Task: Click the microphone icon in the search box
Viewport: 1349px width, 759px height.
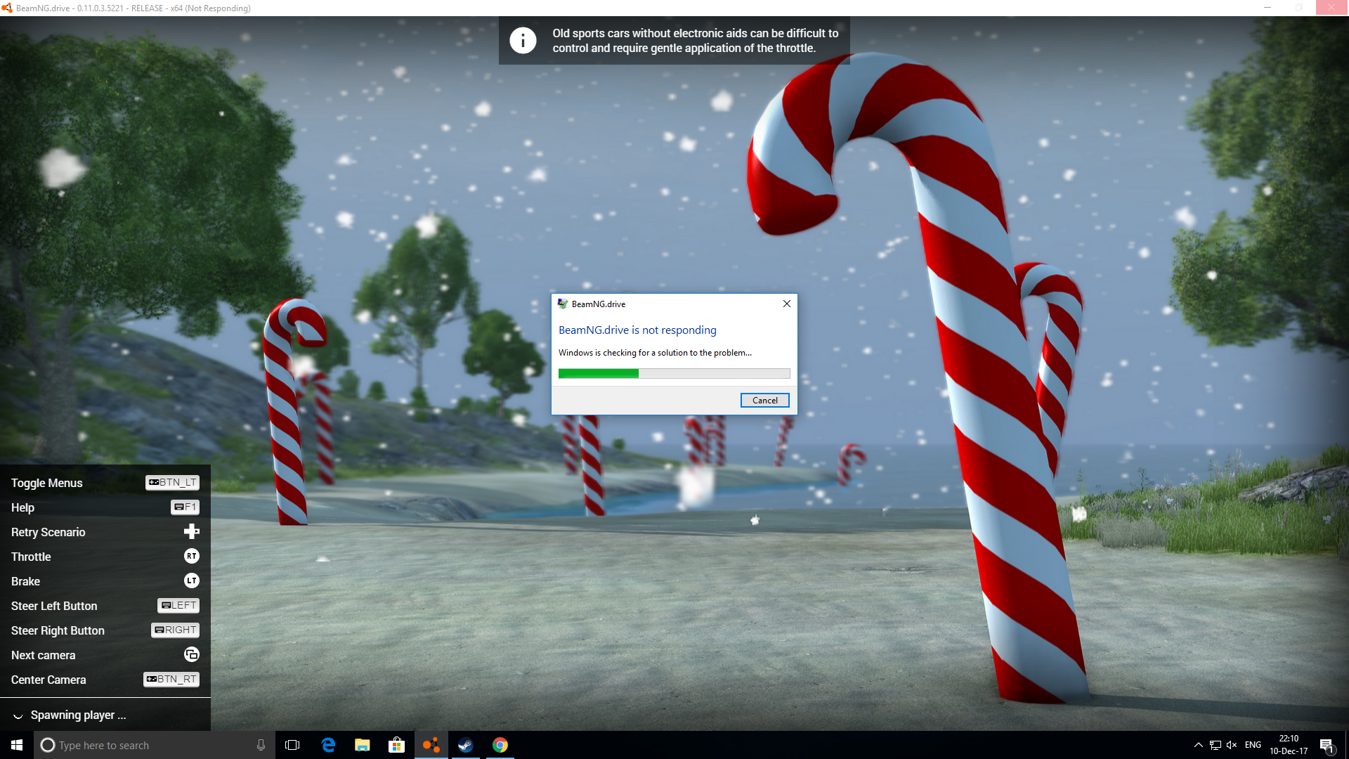Action: point(261,745)
